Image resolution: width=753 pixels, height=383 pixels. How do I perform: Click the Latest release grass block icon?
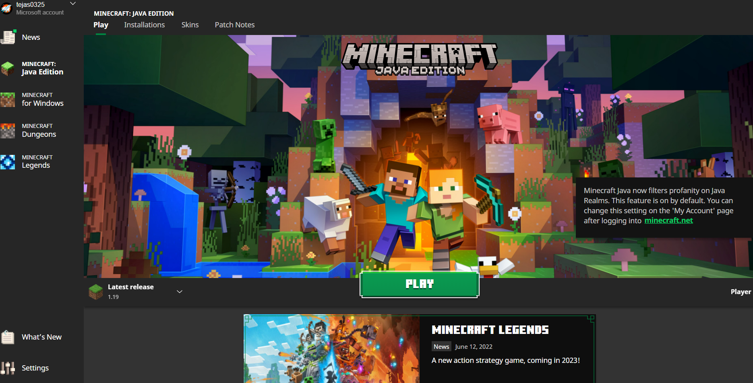point(96,292)
